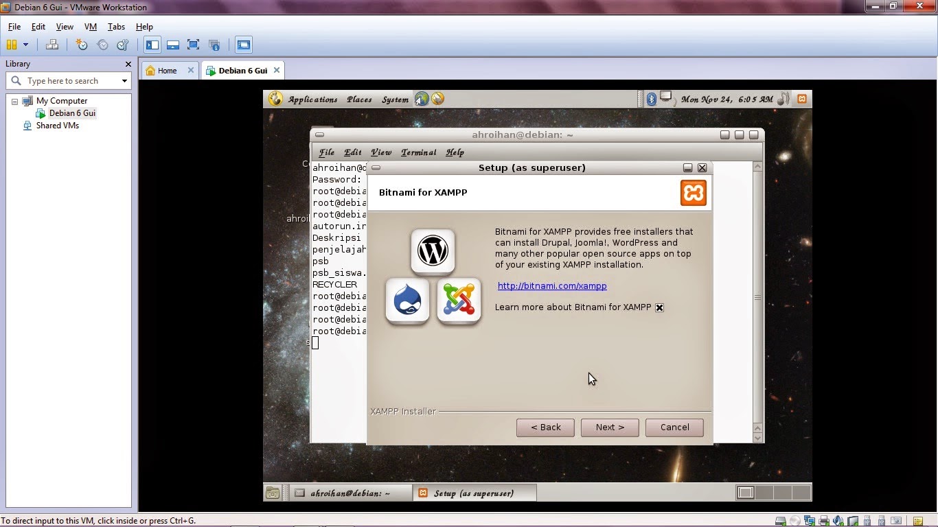The height and width of the screenshot is (527, 938).
Task: Open the terminal View menu
Action: pyautogui.click(x=380, y=152)
